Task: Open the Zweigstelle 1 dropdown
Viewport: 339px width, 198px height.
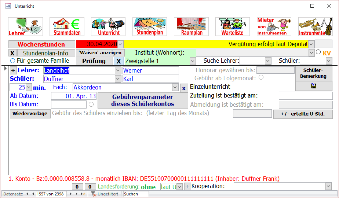Action: point(192,61)
